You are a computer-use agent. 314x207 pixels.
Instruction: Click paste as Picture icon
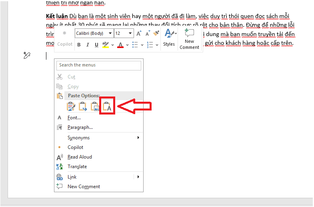[95, 106]
